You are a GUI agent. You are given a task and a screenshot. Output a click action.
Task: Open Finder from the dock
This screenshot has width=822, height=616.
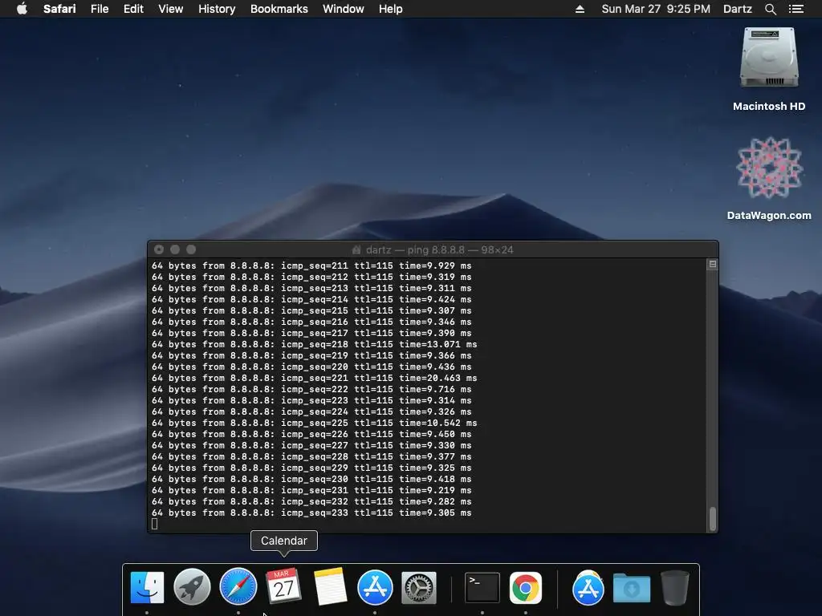pyautogui.click(x=147, y=587)
